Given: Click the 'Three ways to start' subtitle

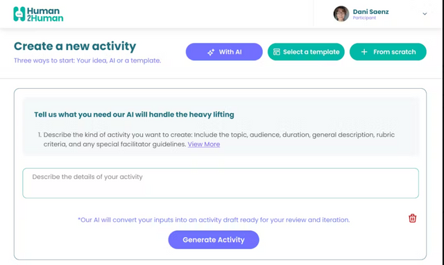Looking at the screenshot, I should (87, 60).
